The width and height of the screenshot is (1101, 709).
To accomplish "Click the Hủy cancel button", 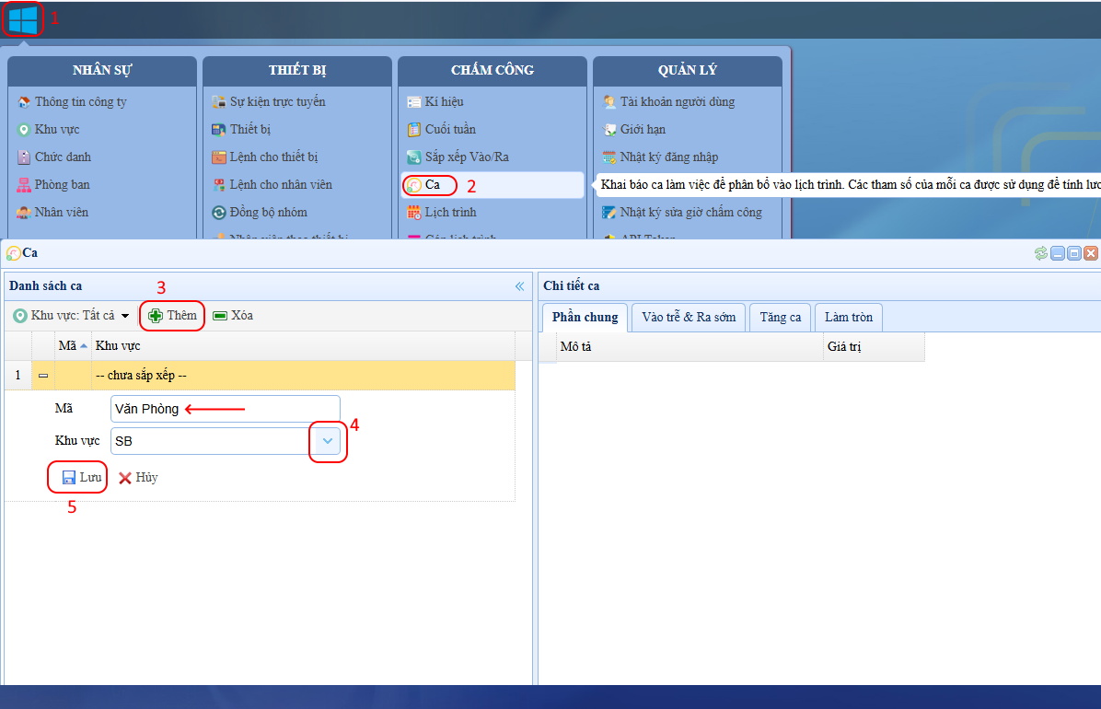I will pos(138,478).
